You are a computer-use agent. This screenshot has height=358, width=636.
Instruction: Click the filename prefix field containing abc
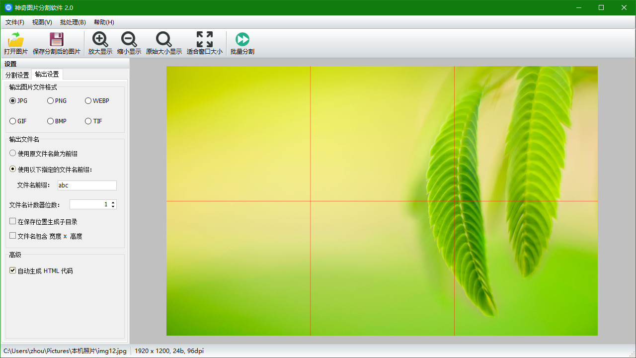tap(87, 185)
